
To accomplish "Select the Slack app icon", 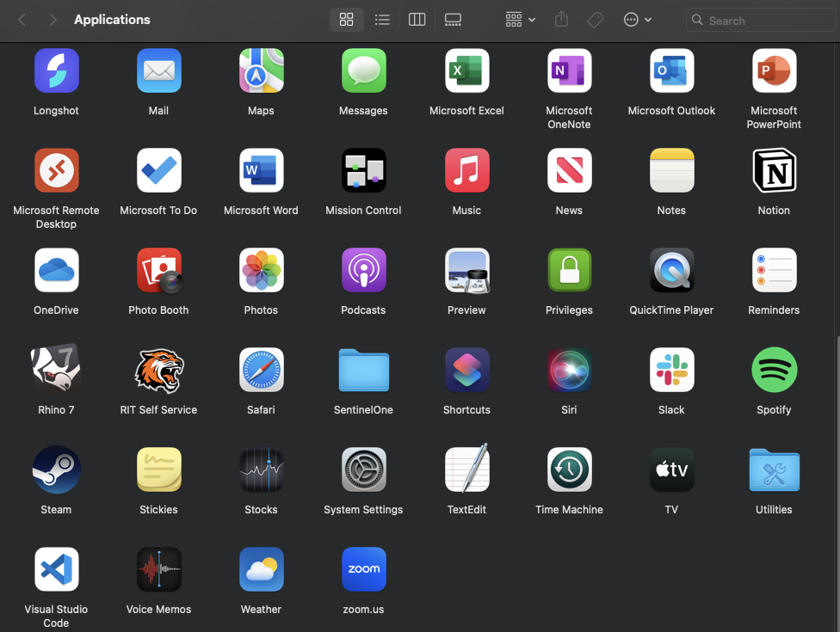I will (672, 370).
